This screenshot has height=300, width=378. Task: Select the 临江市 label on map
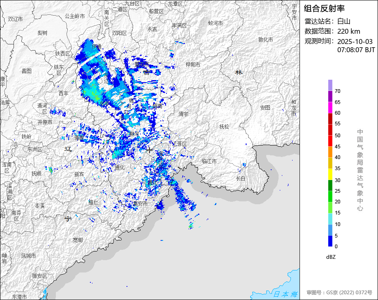coord(209,161)
